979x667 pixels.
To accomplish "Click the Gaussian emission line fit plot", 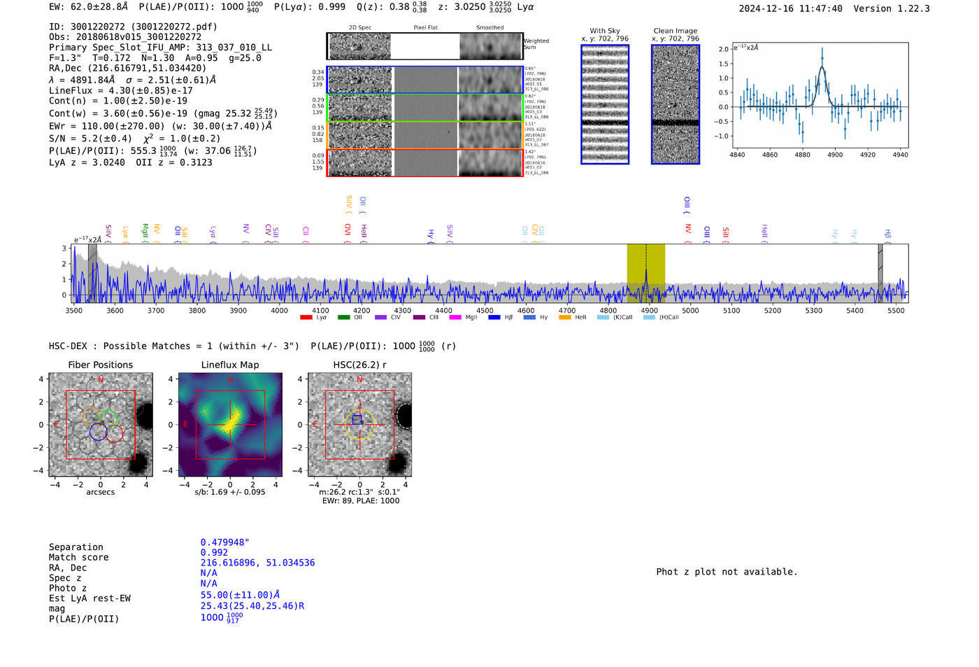I will [x=819, y=95].
